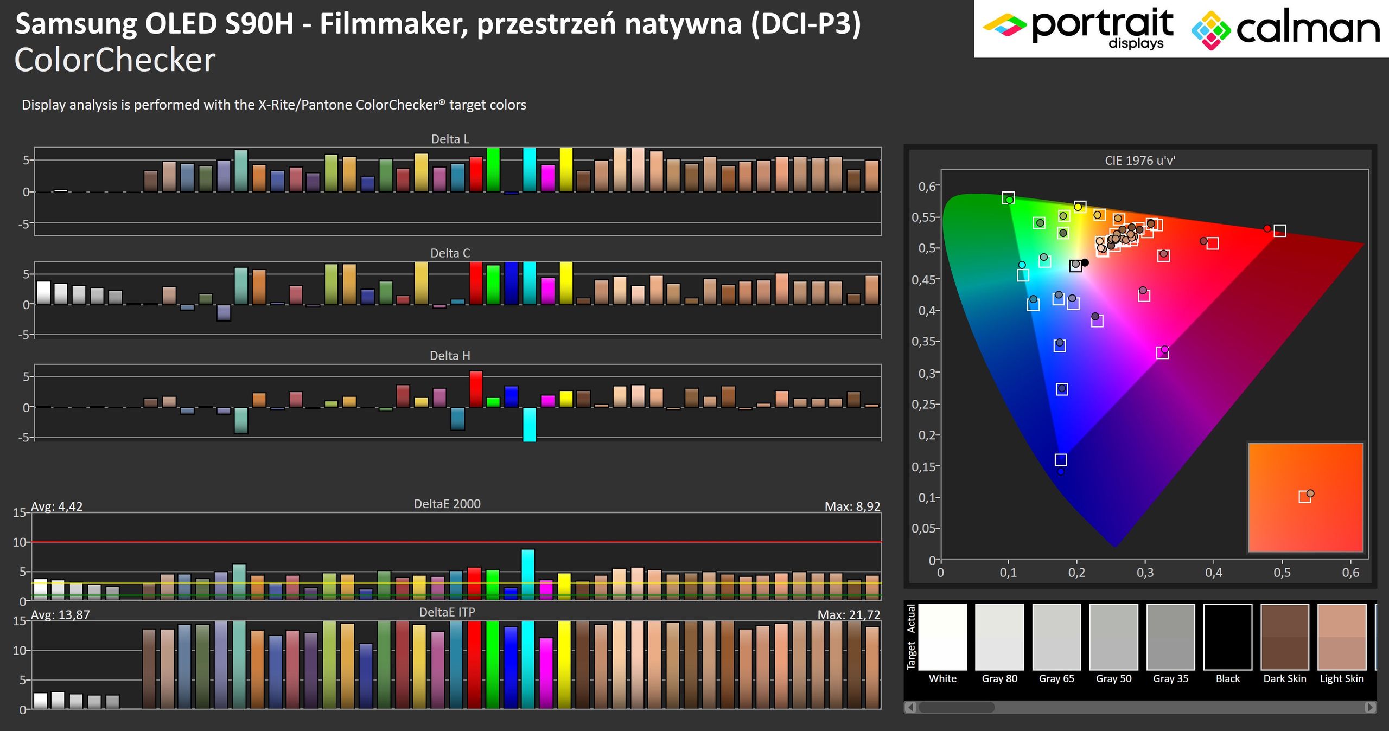Click the 'Avg: 13,87' DeltaE ITP value
This screenshot has width=1389, height=731.
click(60, 615)
